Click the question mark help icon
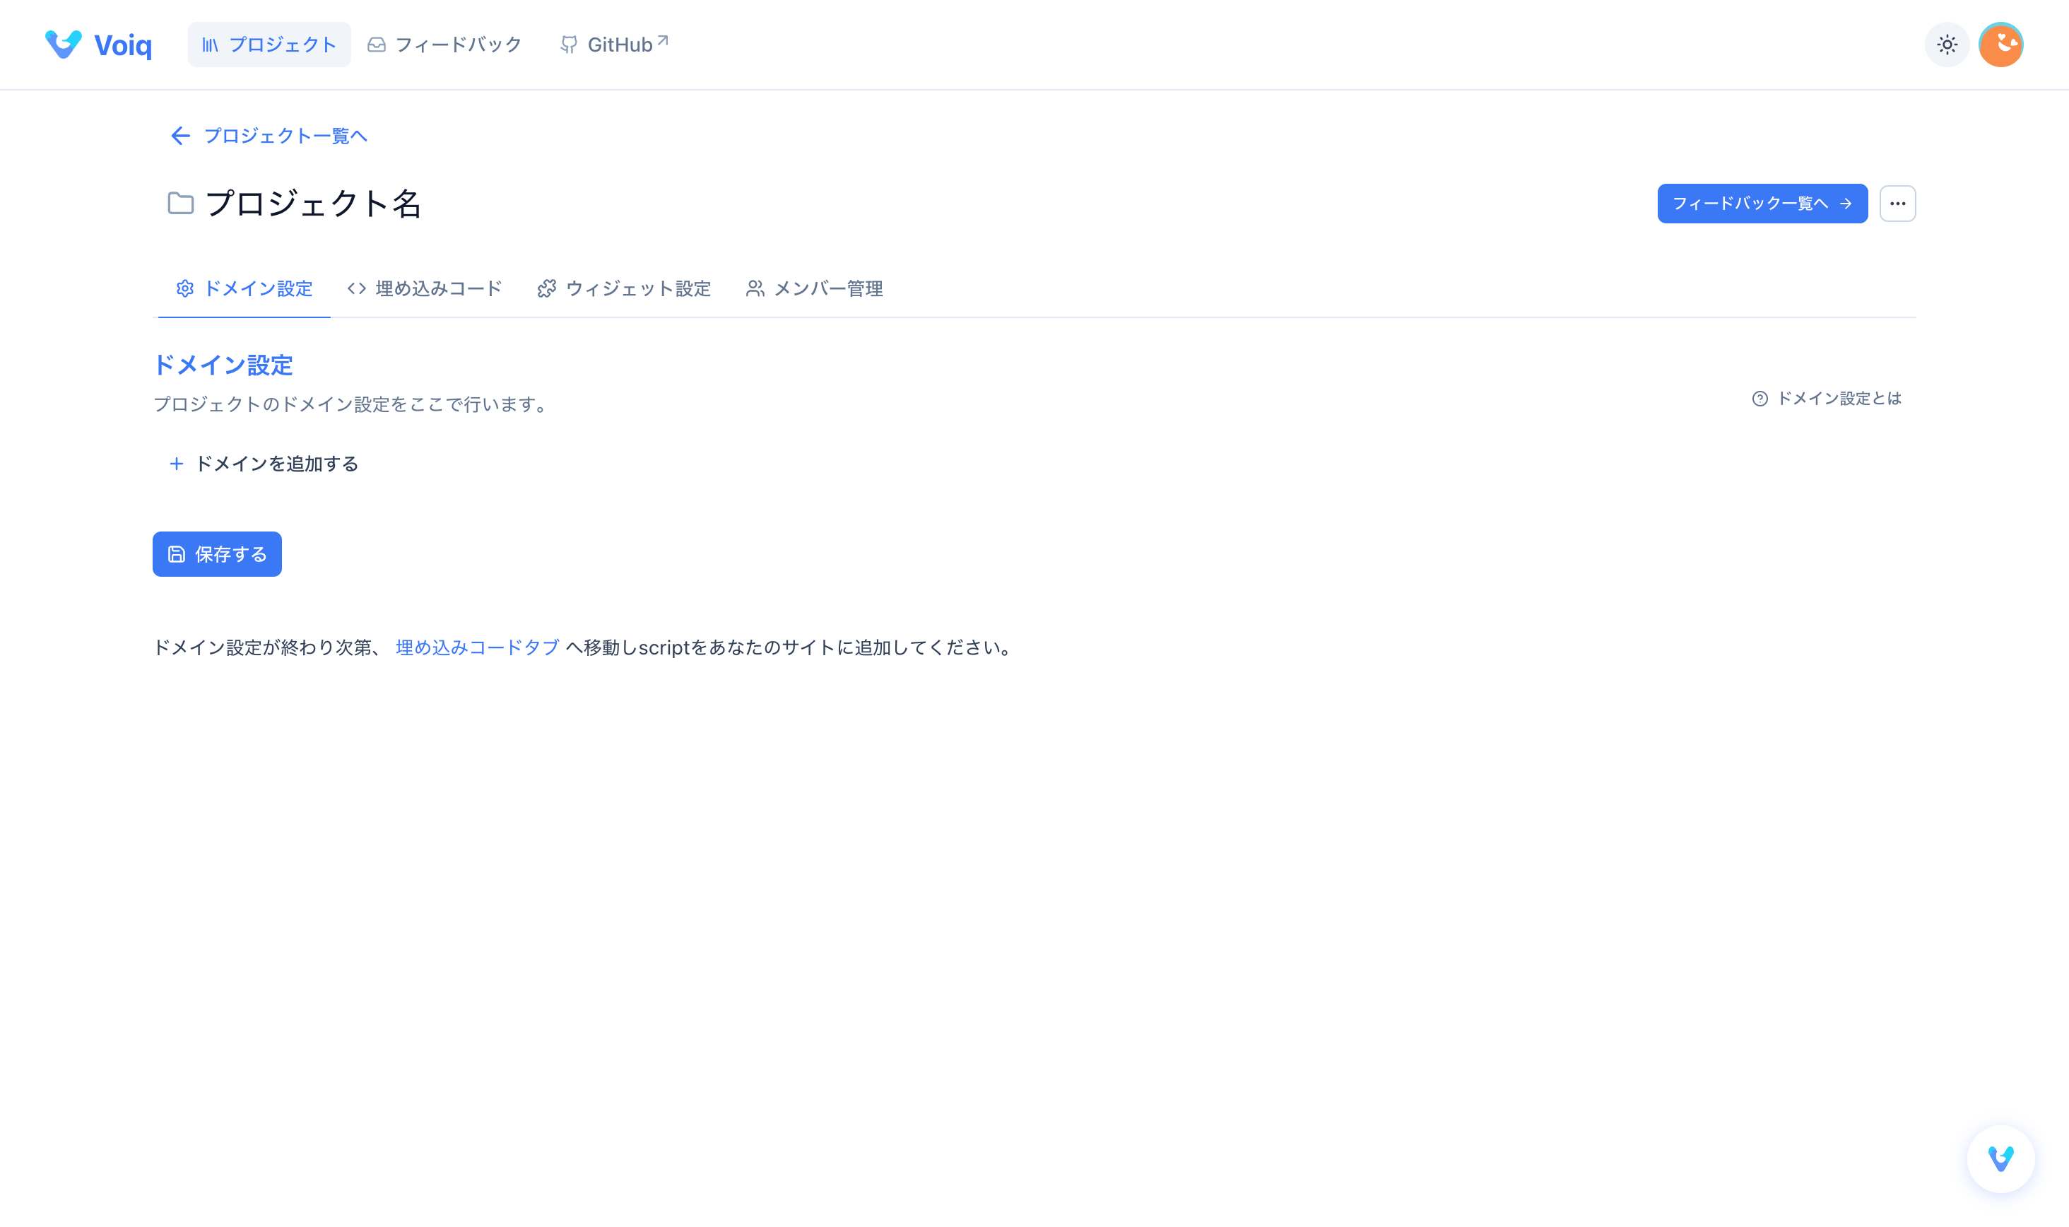The width and height of the screenshot is (2069, 1227). [1759, 399]
